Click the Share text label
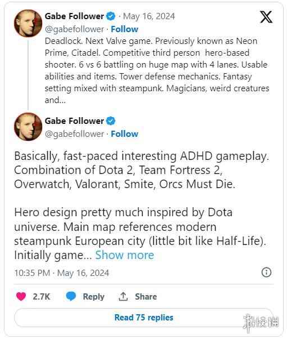This screenshot has width=287, height=339. pyautogui.click(x=146, y=296)
